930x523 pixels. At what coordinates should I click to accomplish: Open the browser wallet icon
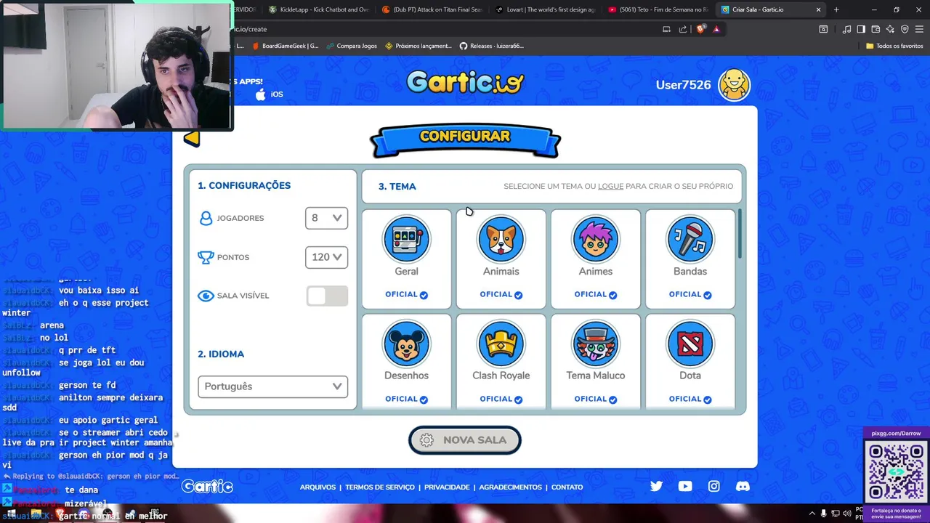pyautogui.click(x=876, y=29)
